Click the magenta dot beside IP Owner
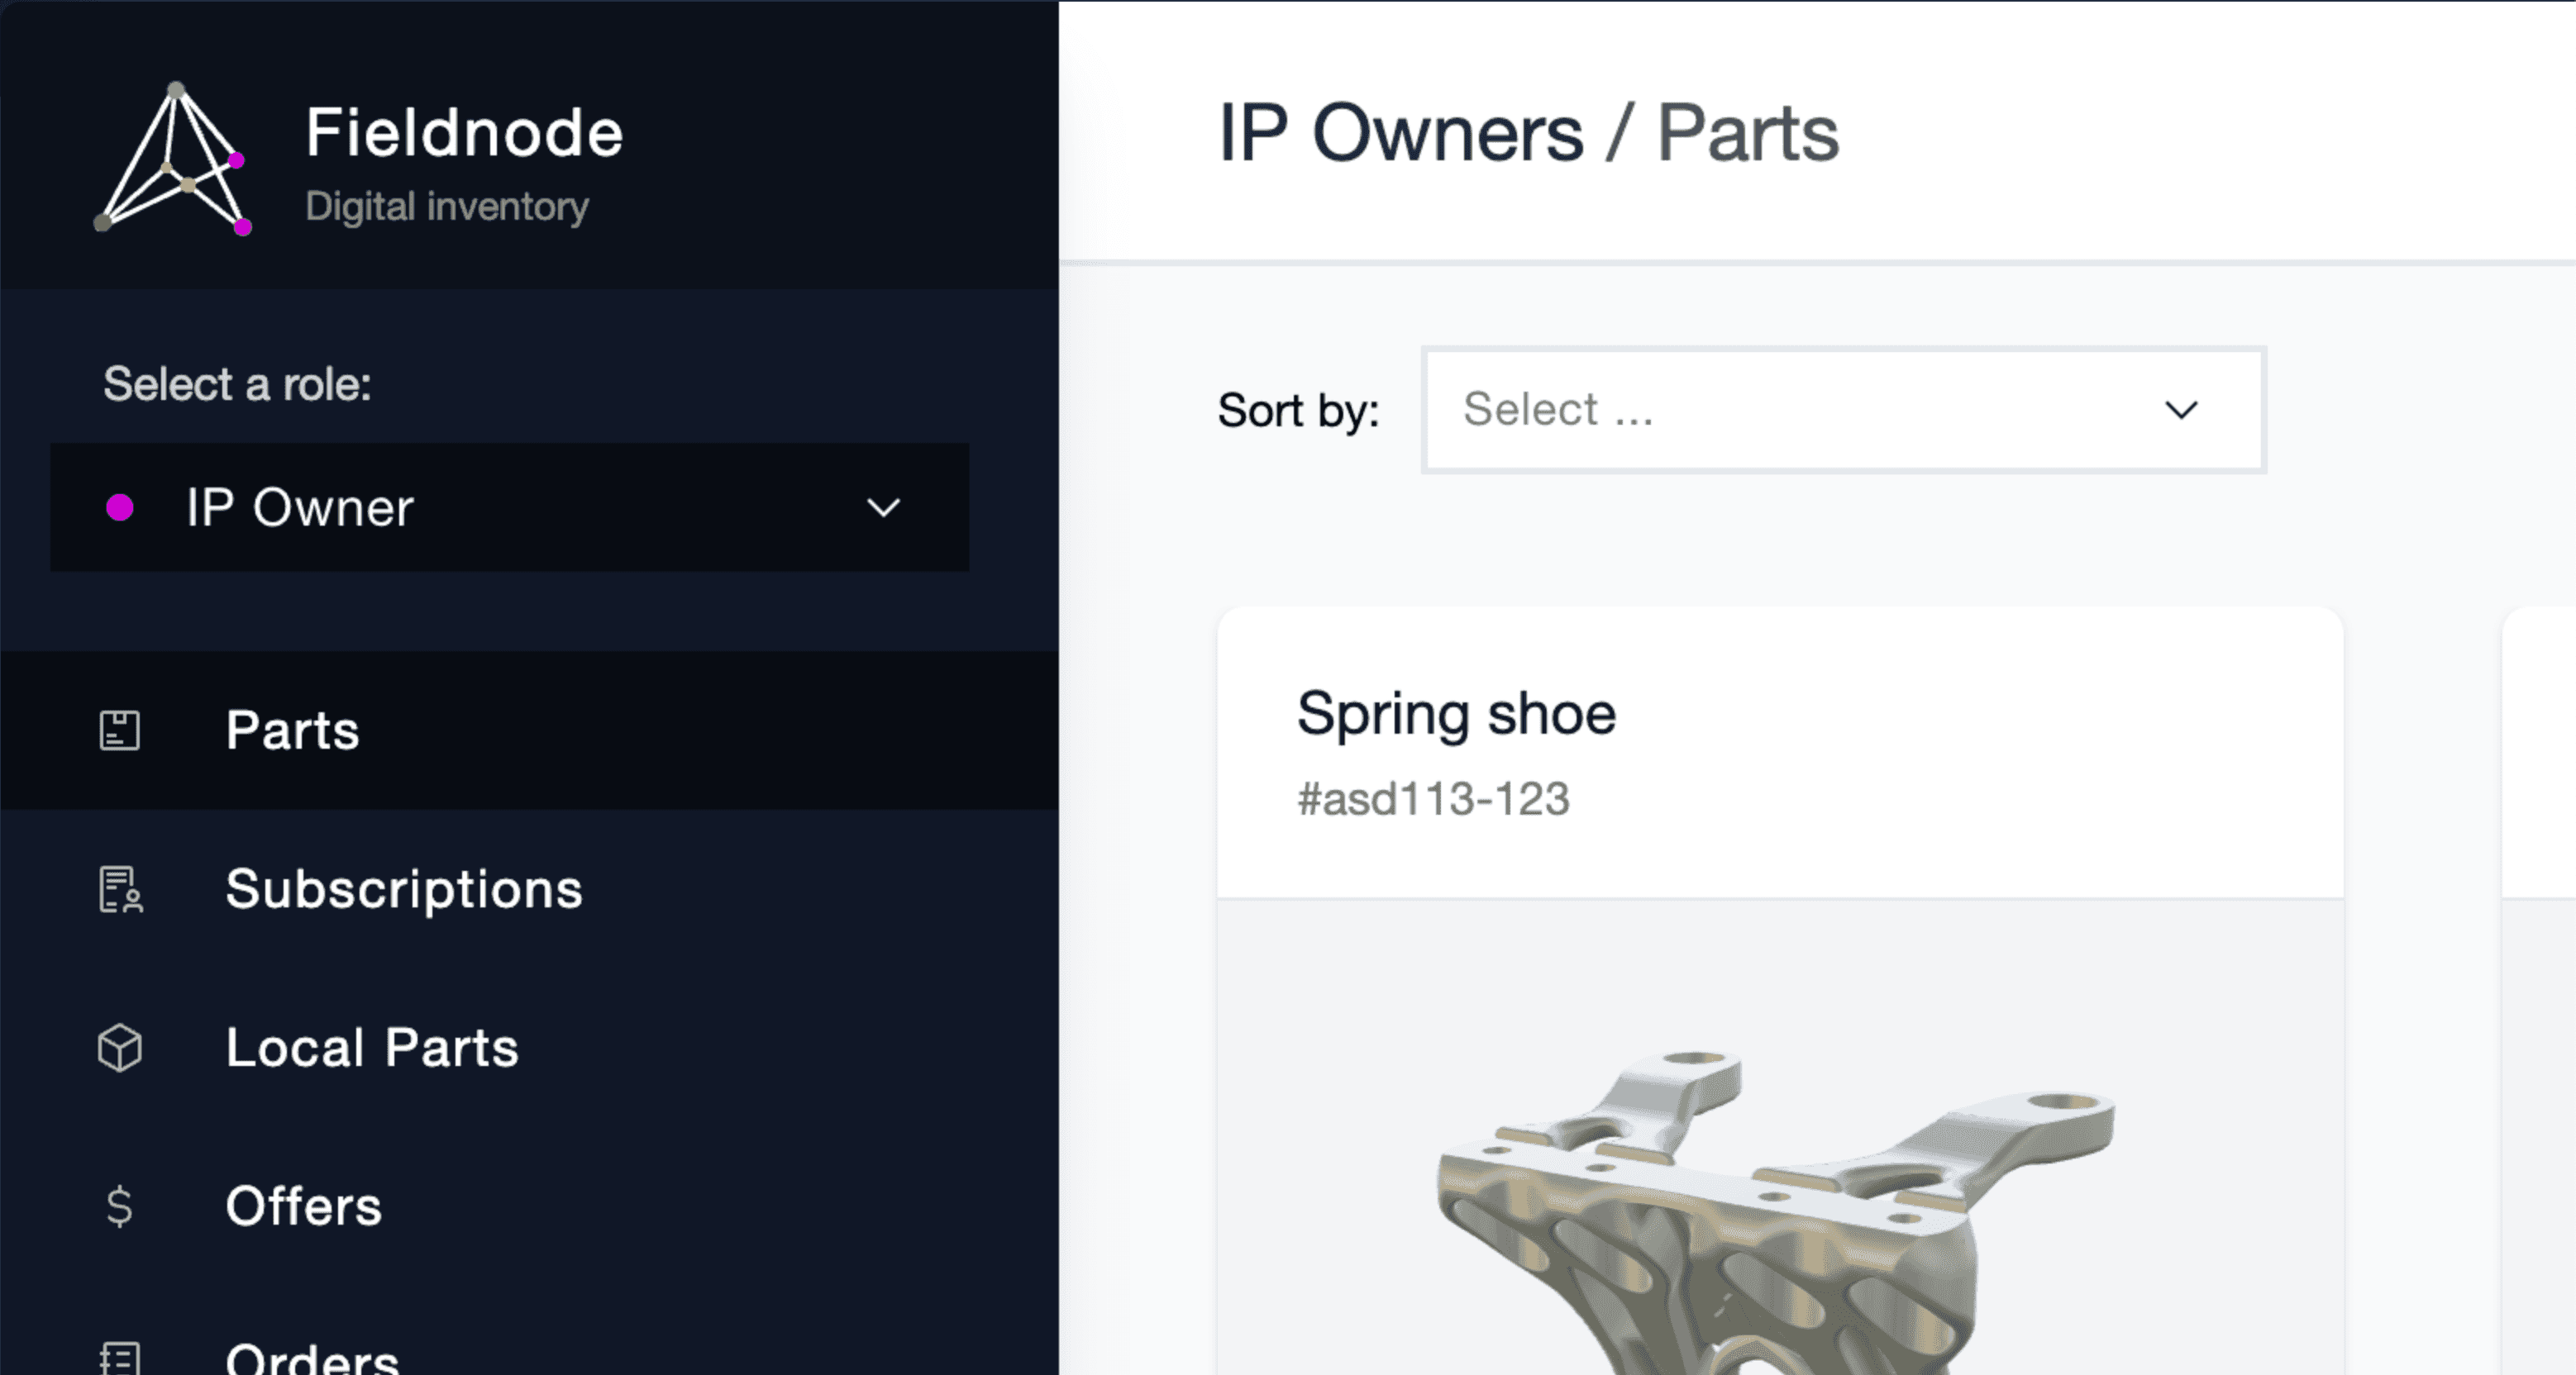Viewport: 2576px width, 1375px height. (x=120, y=507)
